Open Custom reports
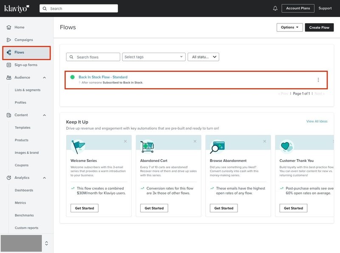This screenshot has width=340, height=253. click(x=26, y=228)
